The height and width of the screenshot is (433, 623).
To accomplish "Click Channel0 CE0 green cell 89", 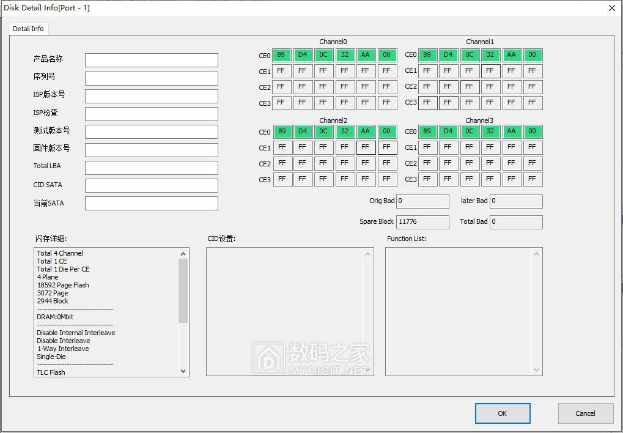I will click(x=281, y=55).
